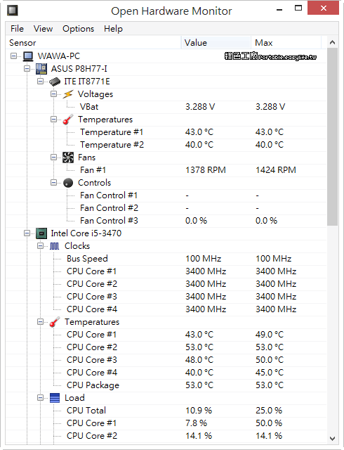Click the 3.288 V value of VBat
Image resolution: width=344 pixels, height=450 pixels.
(200, 107)
